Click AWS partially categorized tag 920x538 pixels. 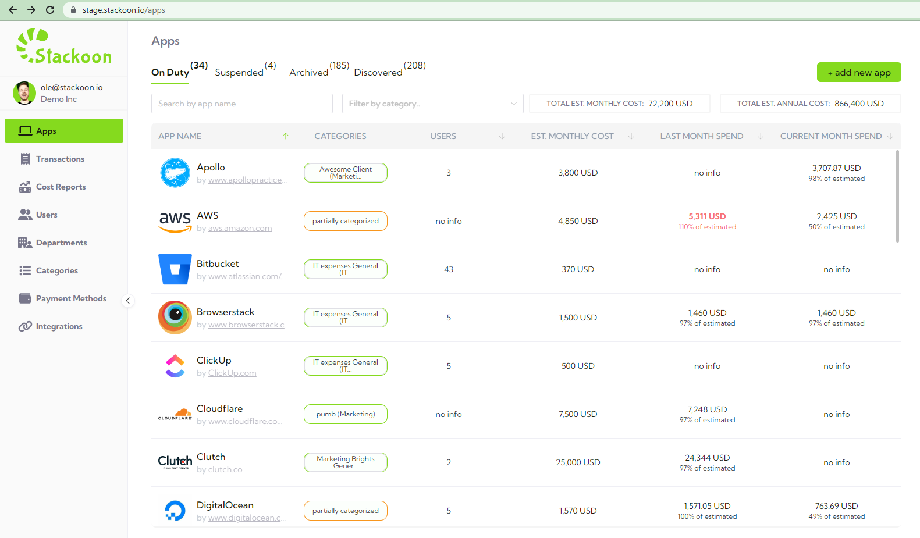pos(346,221)
